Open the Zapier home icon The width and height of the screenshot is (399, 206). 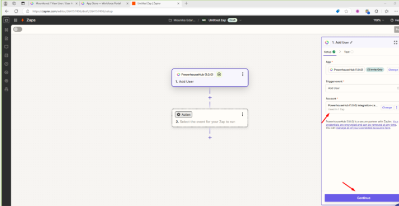[6, 20]
